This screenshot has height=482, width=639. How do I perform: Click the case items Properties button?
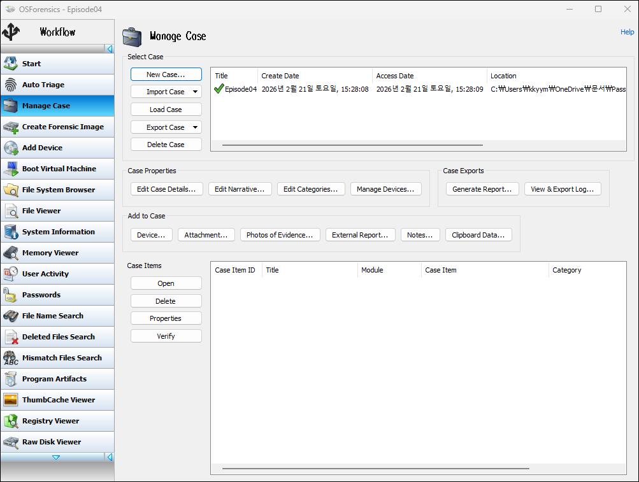(x=166, y=318)
